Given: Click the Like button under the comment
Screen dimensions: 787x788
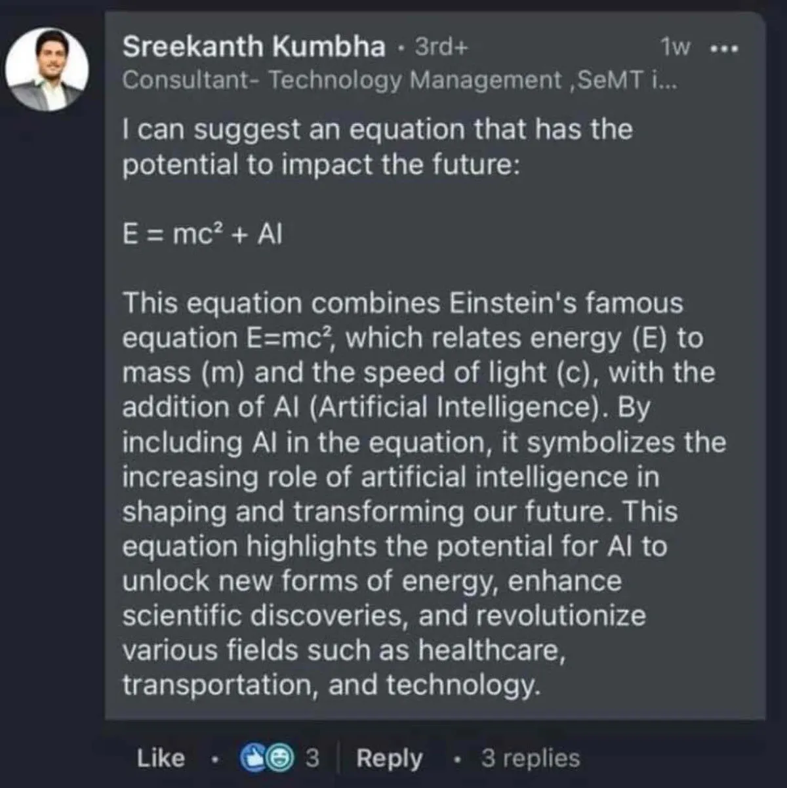Looking at the screenshot, I should [x=161, y=758].
